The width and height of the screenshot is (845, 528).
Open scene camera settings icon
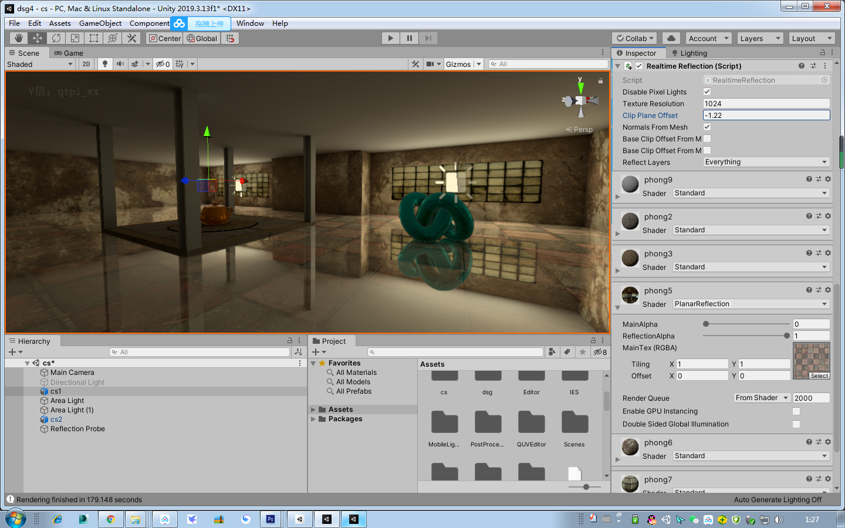click(x=430, y=64)
